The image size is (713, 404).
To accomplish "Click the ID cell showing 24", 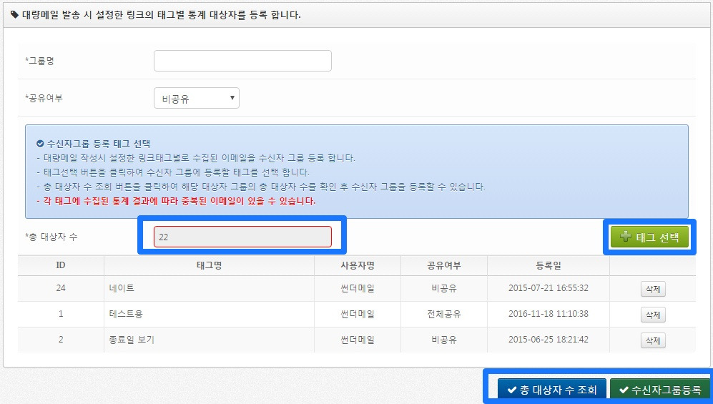I will click(61, 288).
